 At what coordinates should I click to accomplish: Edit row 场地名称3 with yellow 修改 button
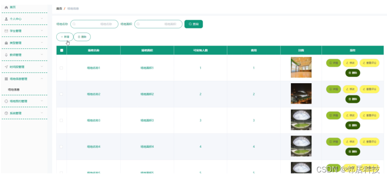350,115
